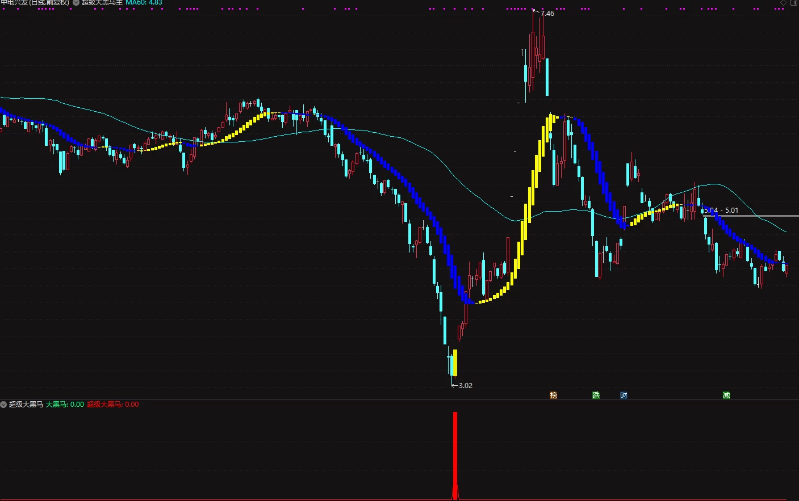The width and height of the screenshot is (799, 501).
Task: Click the orange 榜 marker icon
Action: tap(553, 395)
